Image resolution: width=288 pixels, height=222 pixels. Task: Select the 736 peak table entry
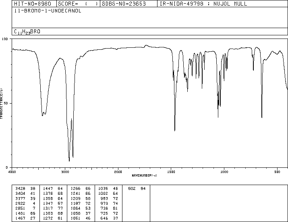tap(109, 208)
